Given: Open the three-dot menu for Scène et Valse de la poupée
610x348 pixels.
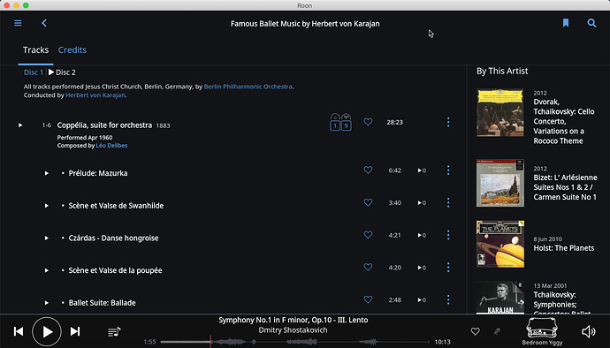Looking at the screenshot, I should 448,267.
